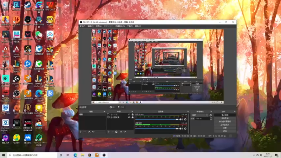The width and height of the screenshot is (281, 158).
Task: Open 视图(V) menu in OBS
Action: tap(98, 26)
